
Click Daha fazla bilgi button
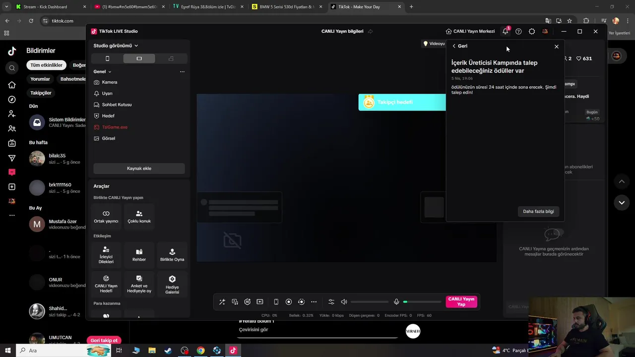(538, 211)
